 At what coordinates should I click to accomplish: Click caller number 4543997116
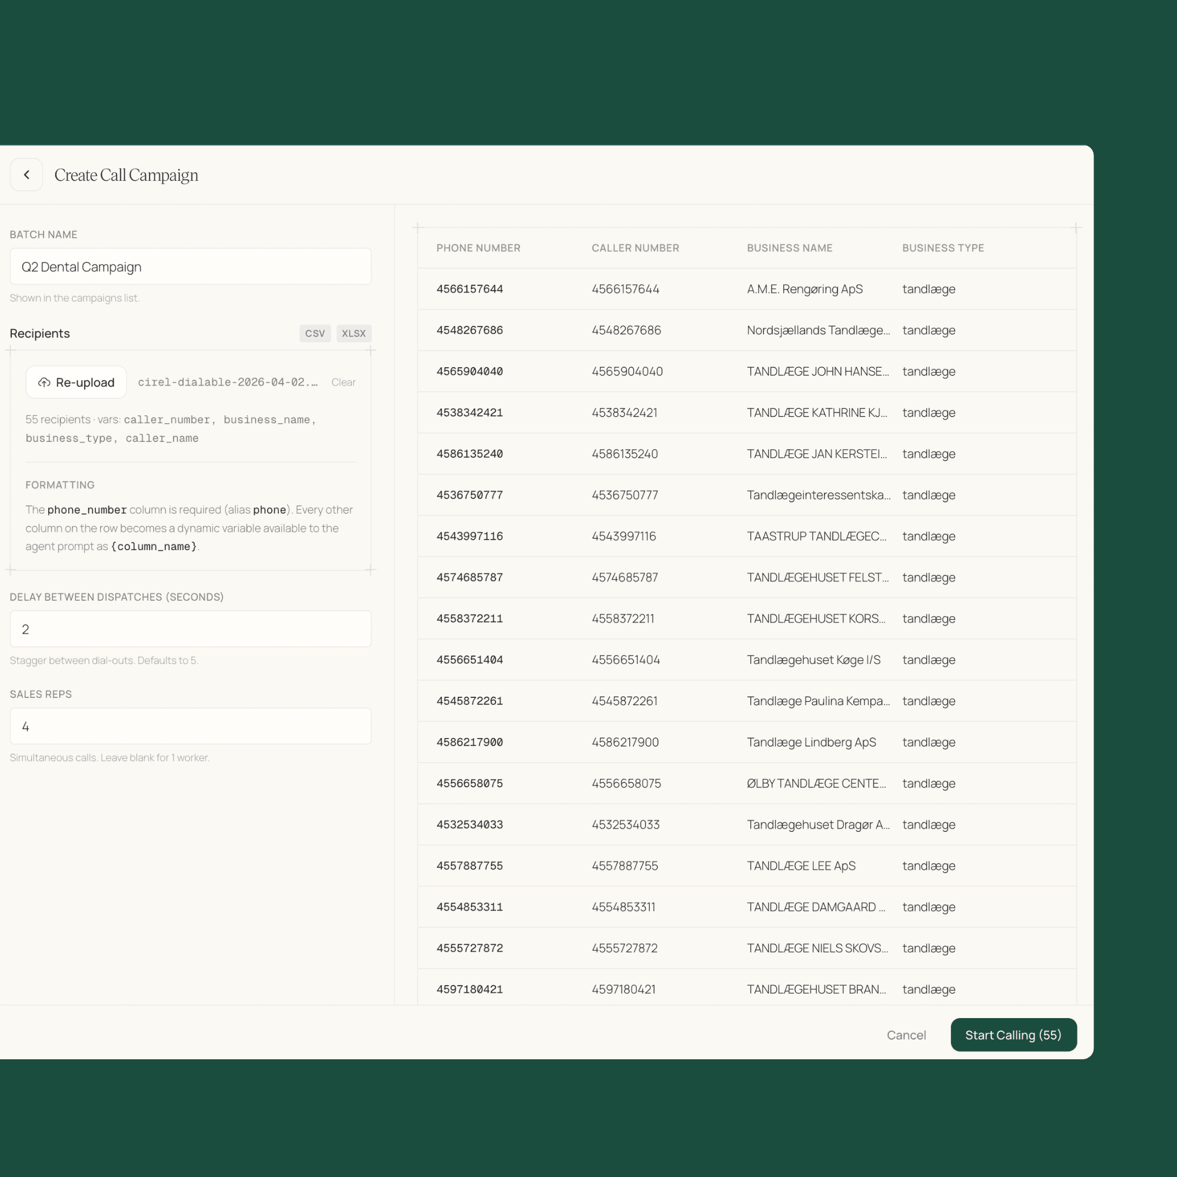(x=624, y=536)
